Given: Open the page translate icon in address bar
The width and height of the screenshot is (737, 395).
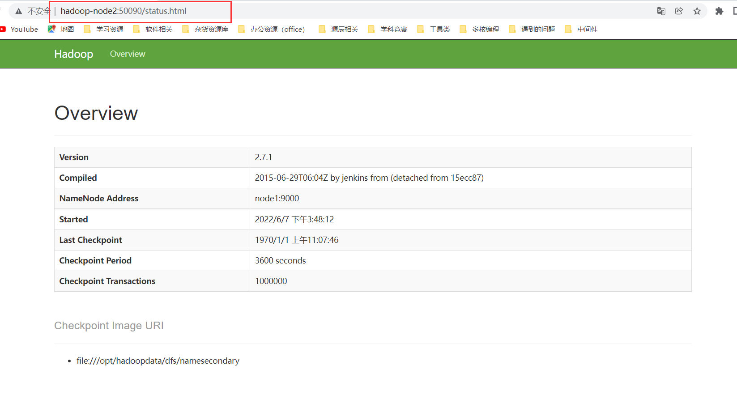Looking at the screenshot, I should 661,11.
